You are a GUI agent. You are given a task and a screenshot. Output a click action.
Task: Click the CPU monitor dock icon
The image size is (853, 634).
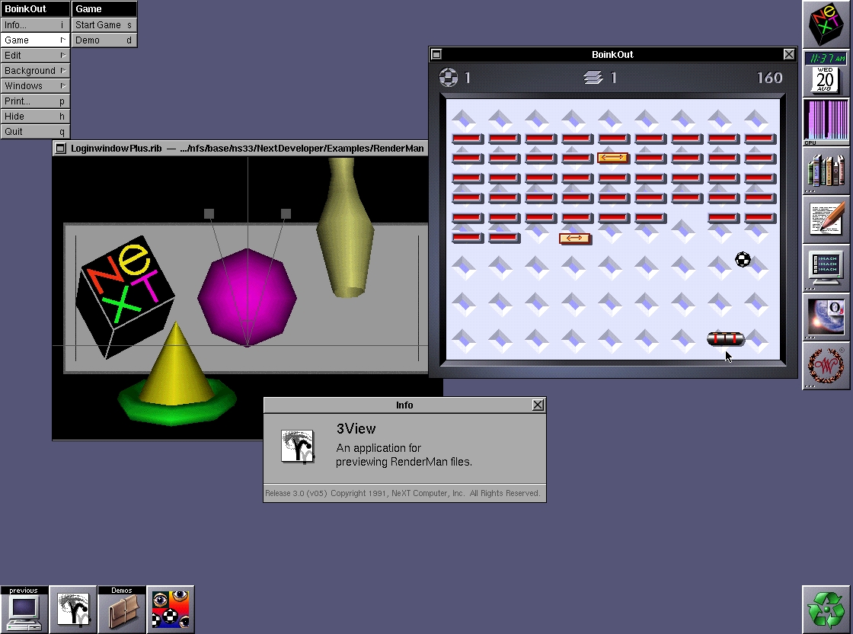(826, 122)
